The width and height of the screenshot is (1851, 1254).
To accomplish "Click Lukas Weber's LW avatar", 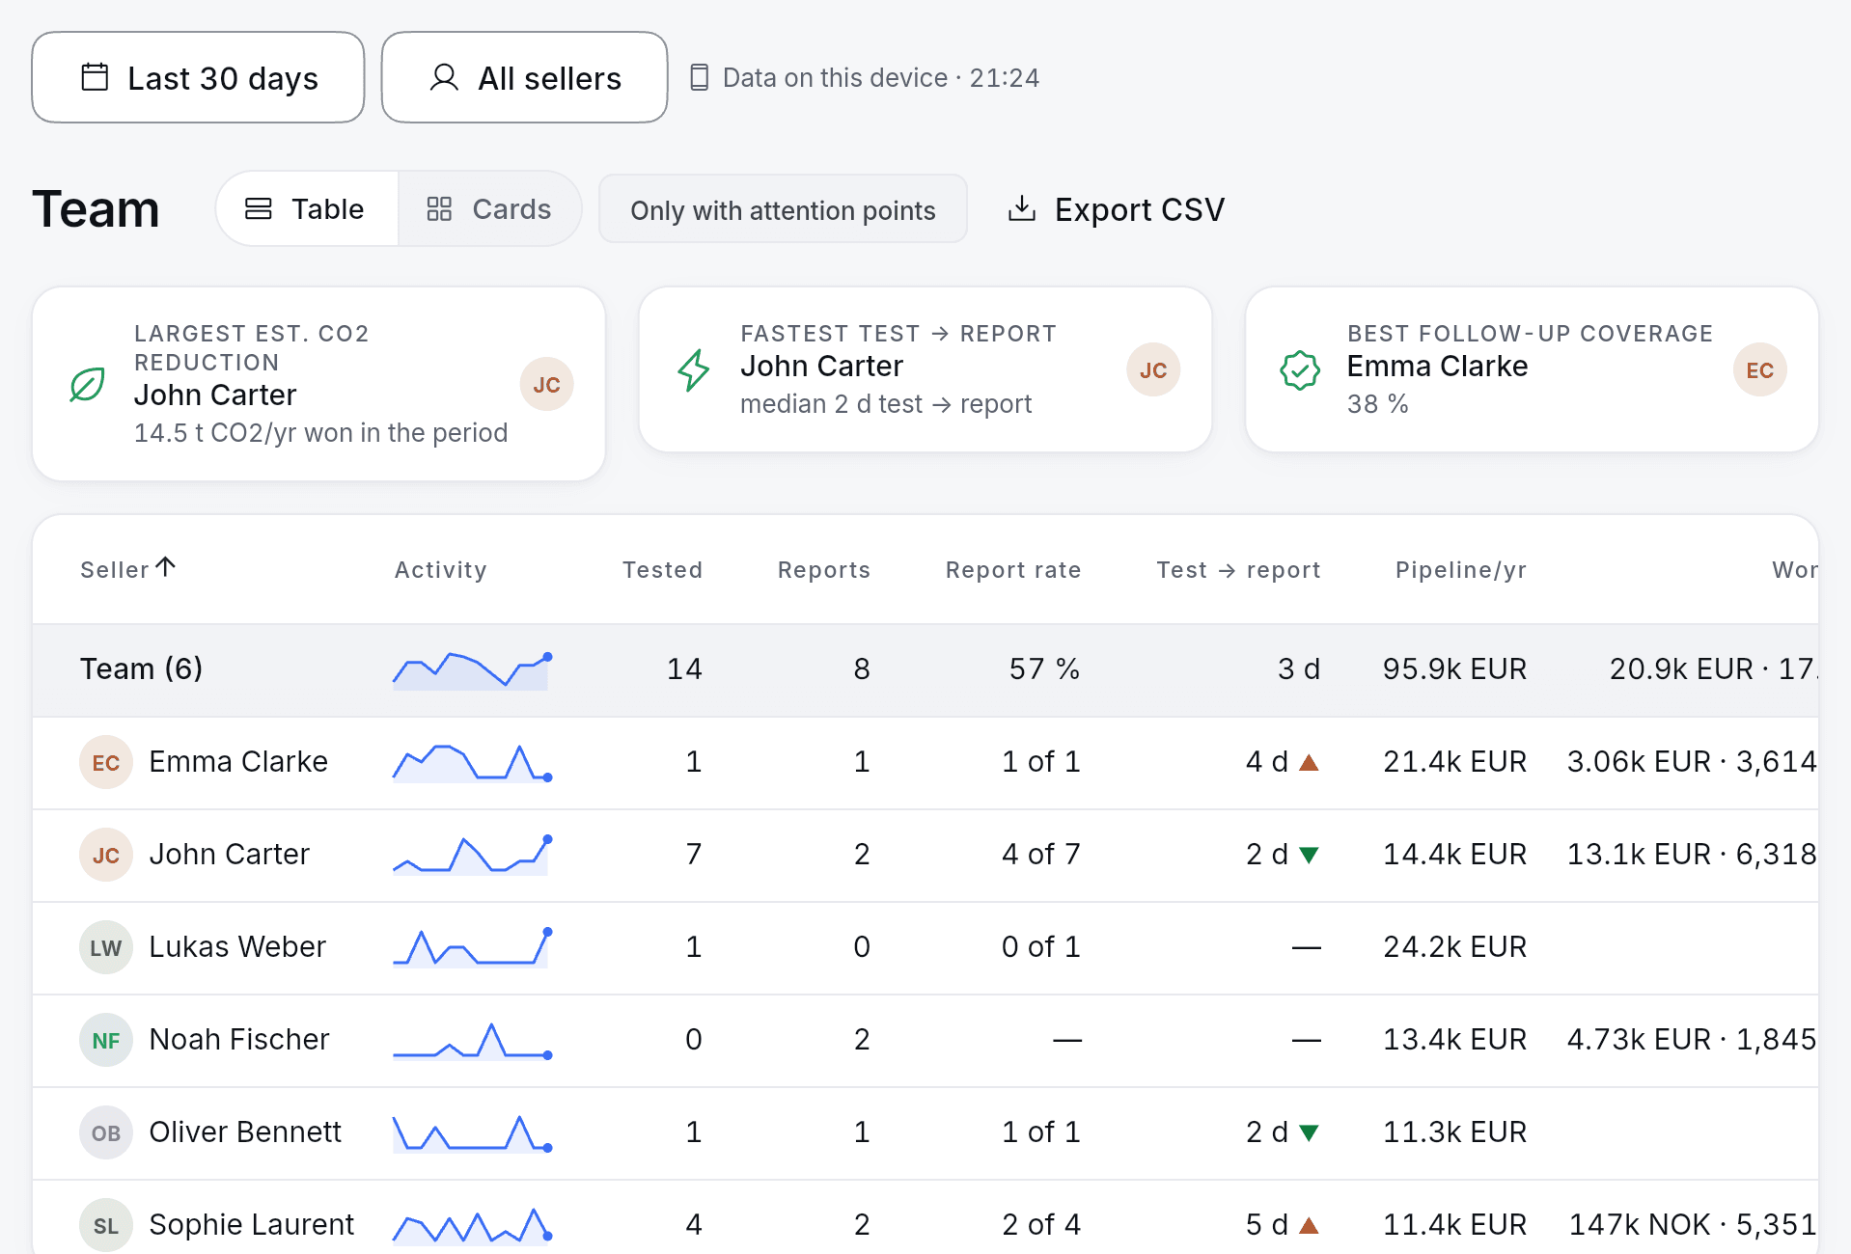I will [106, 947].
